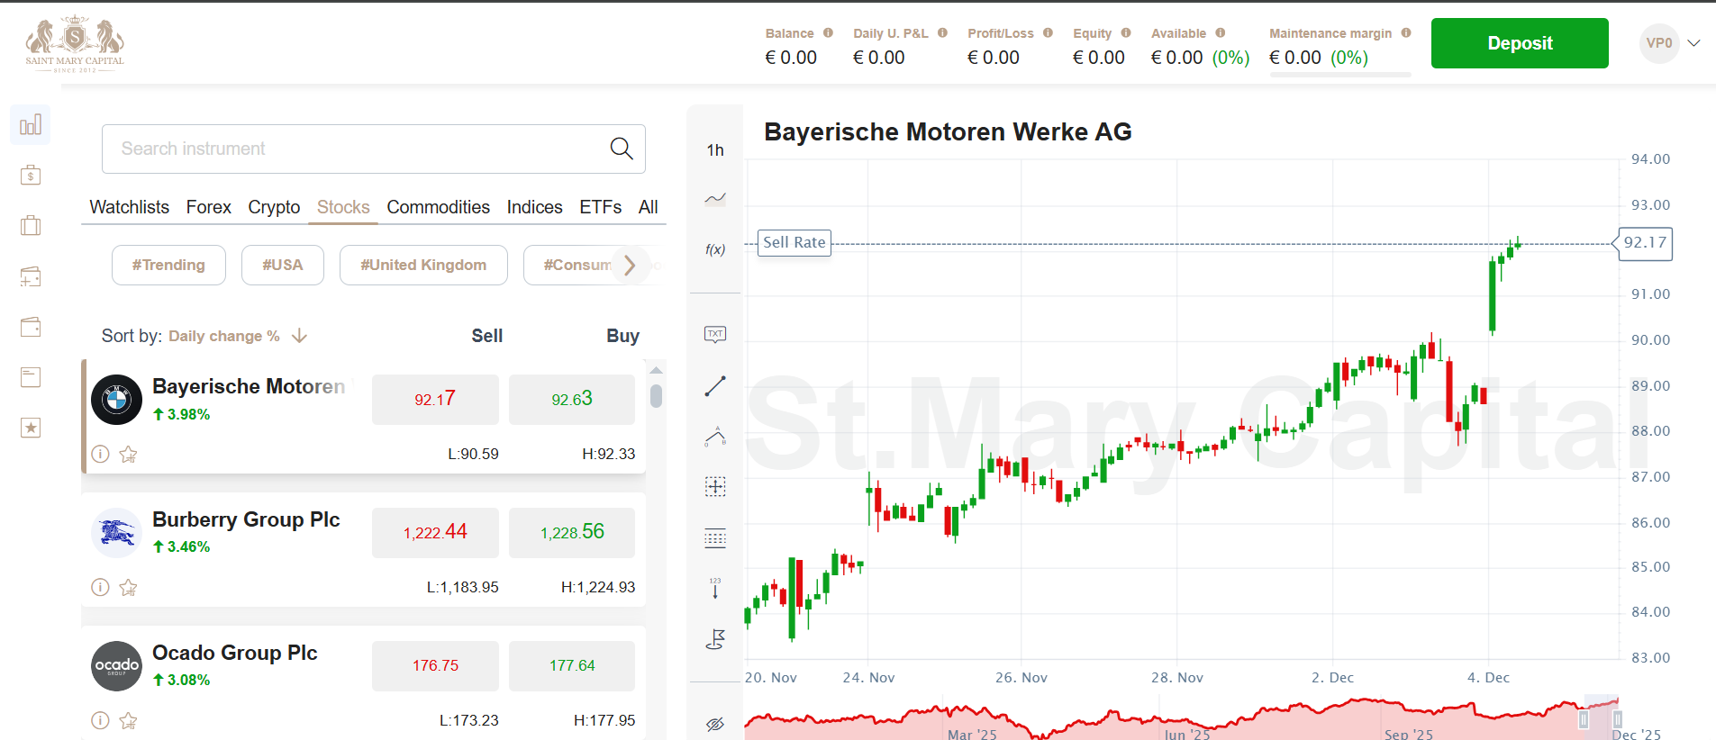Click the instrument list scrollbar thumb

(657, 396)
